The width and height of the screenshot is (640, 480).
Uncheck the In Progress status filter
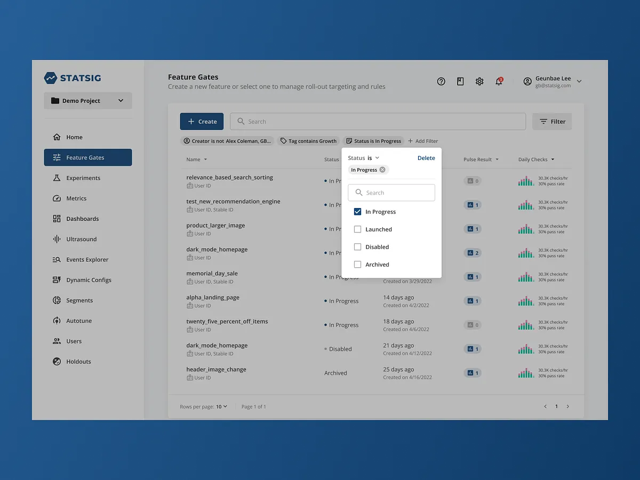357,211
